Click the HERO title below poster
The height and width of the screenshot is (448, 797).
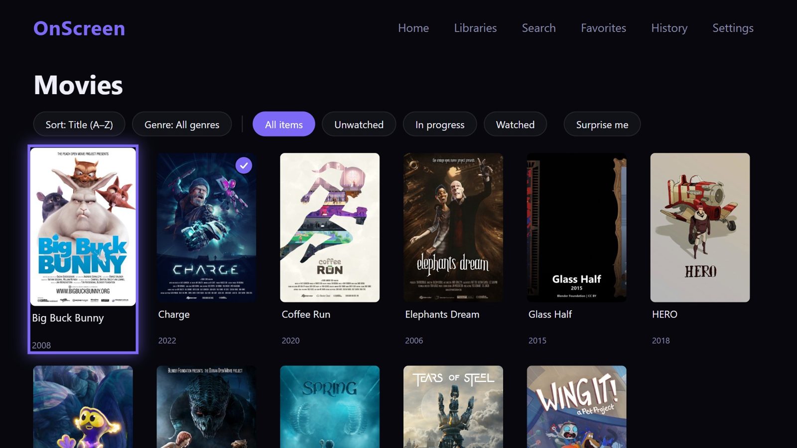coord(664,314)
